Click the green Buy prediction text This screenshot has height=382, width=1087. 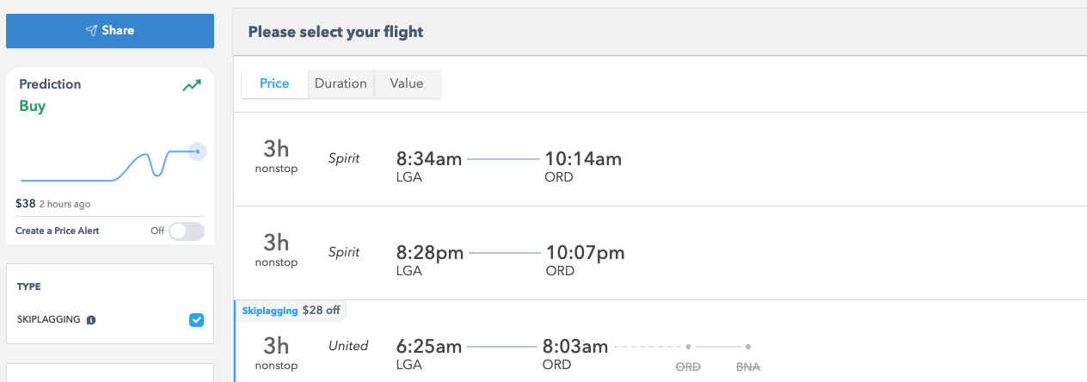pyautogui.click(x=33, y=107)
